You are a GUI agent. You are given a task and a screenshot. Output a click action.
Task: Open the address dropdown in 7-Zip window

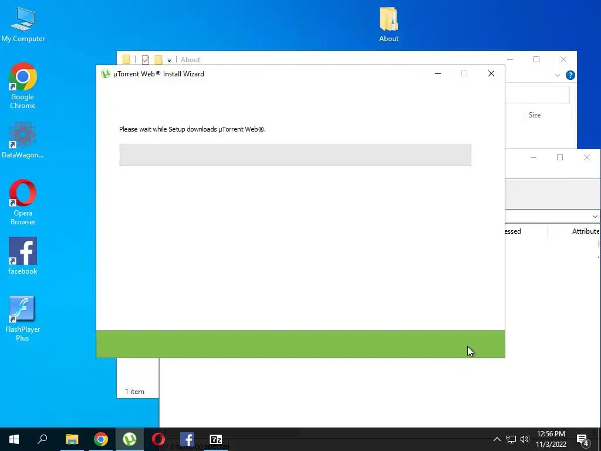(x=595, y=216)
